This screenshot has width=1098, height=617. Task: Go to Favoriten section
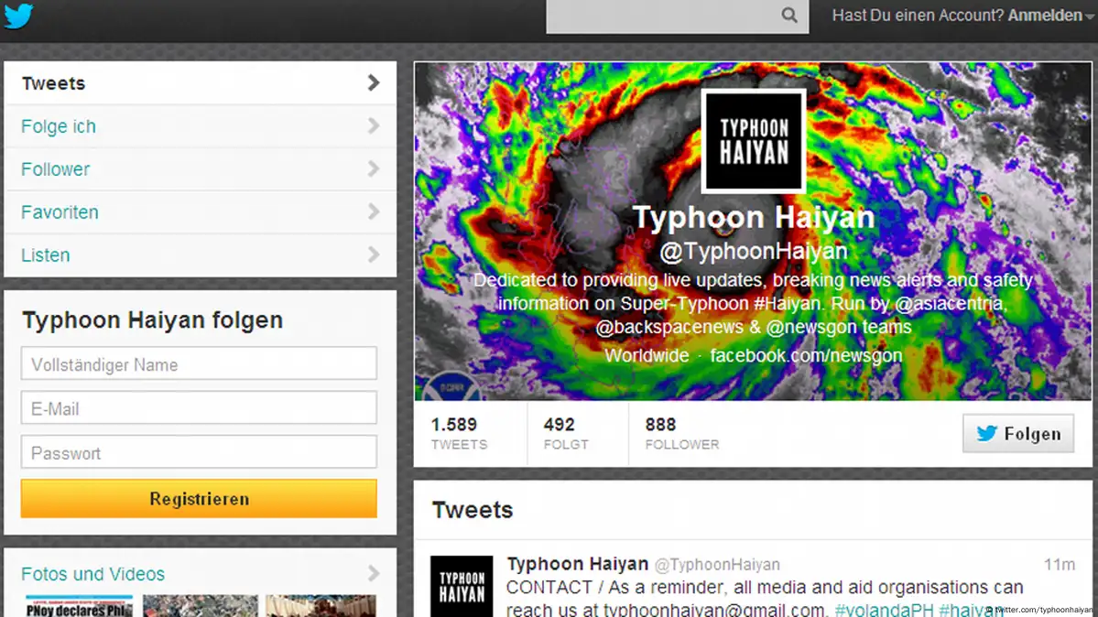tap(200, 212)
